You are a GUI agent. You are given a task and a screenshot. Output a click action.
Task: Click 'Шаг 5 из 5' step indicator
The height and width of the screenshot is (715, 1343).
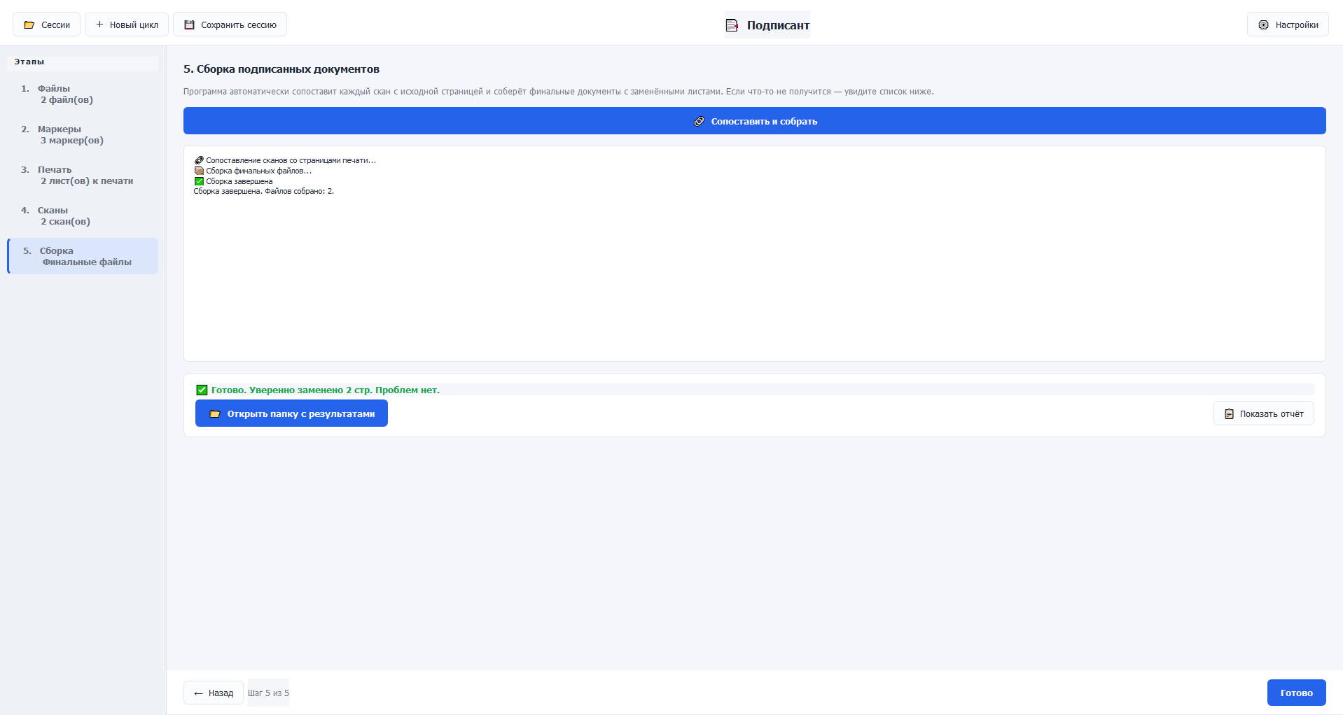(x=268, y=693)
